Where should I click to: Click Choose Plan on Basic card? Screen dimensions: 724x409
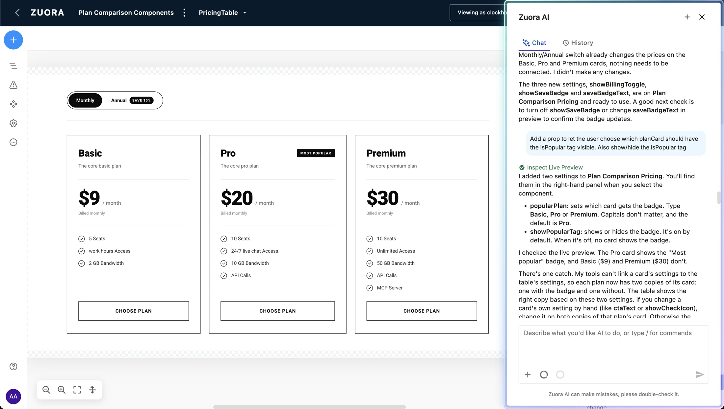pyautogui.click(x=134, y=311)
